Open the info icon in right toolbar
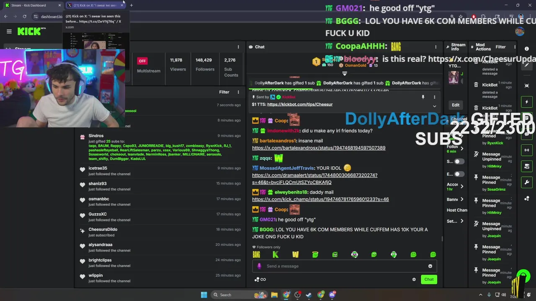This screenshot has width=536, height=301. pyautogui.click(x=527, y=49)
